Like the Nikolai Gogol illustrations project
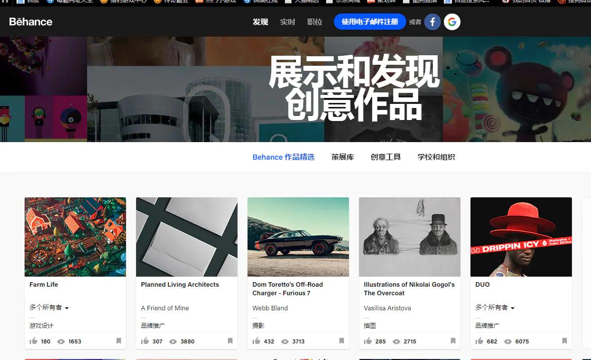591x360 pixels. (368, 341)
